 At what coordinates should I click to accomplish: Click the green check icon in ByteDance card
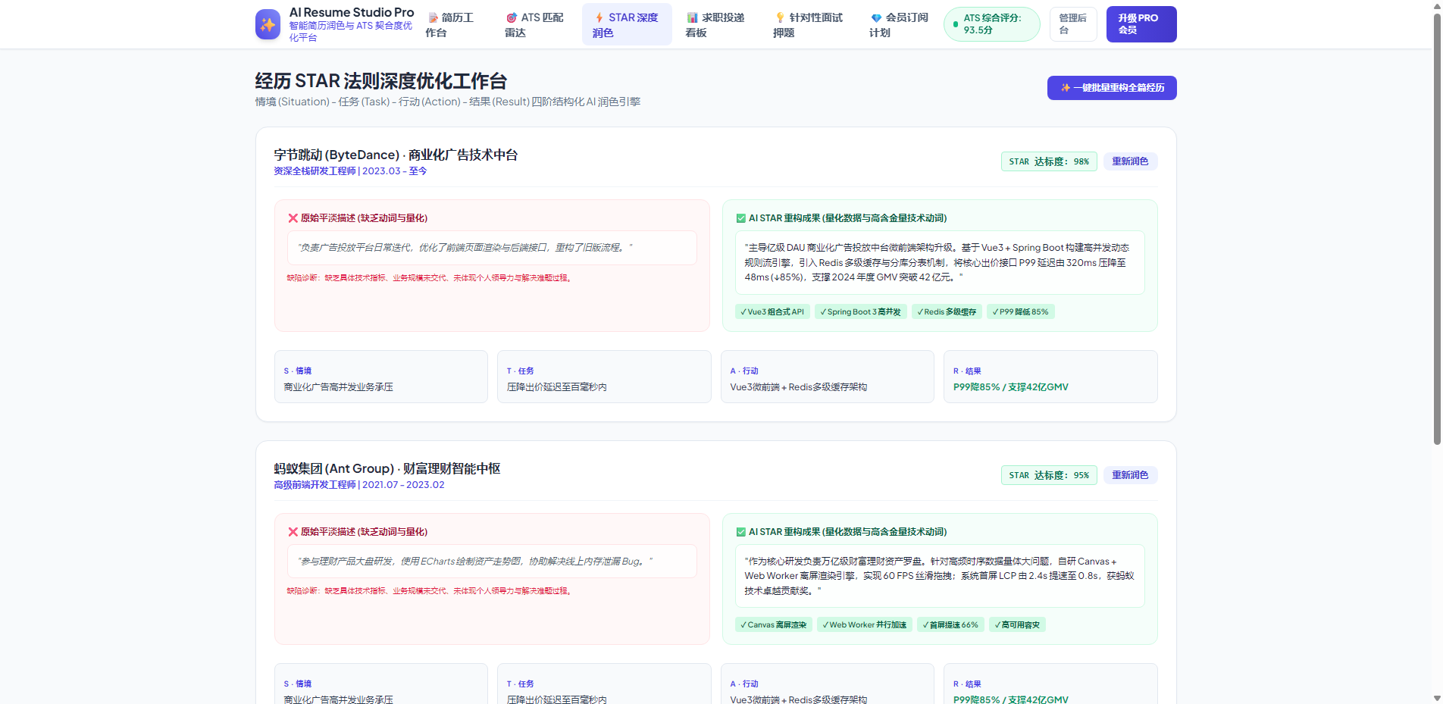pyautogui.click(x=740, y=218)
